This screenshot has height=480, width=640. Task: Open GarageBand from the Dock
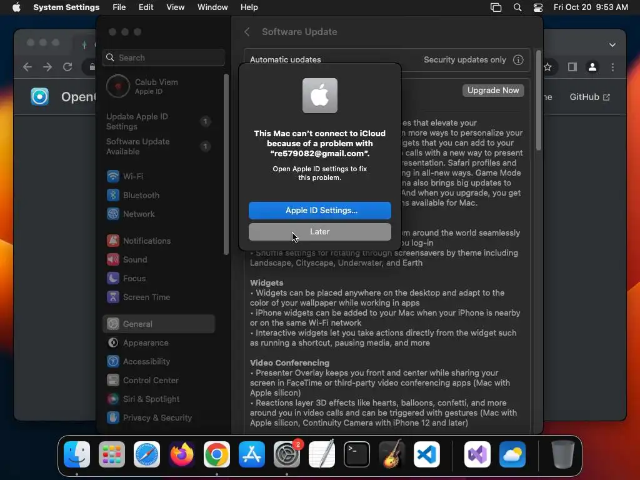pyautogui.click(x=392, y=454)
